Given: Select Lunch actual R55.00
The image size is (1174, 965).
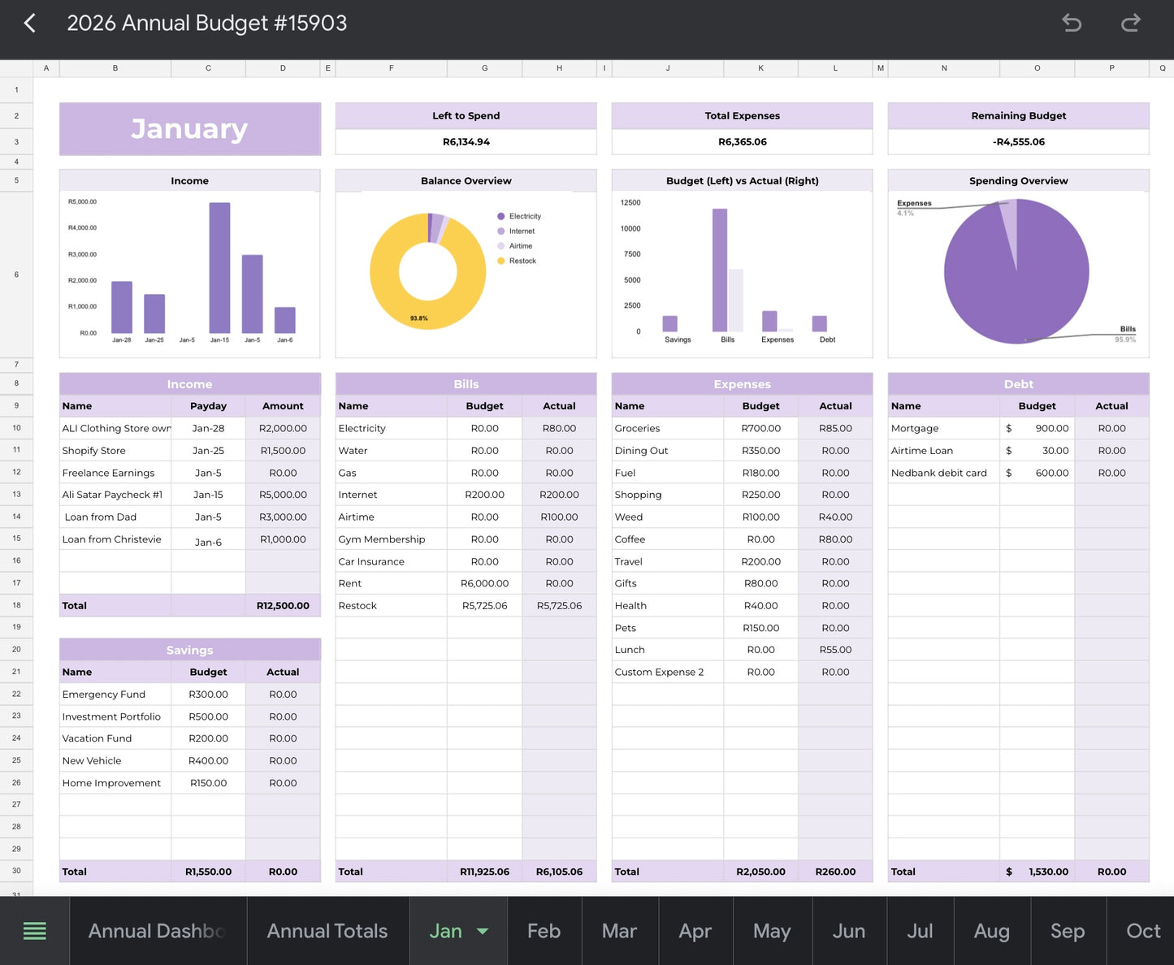Looking at the screenshot, I should click(835, 650).
